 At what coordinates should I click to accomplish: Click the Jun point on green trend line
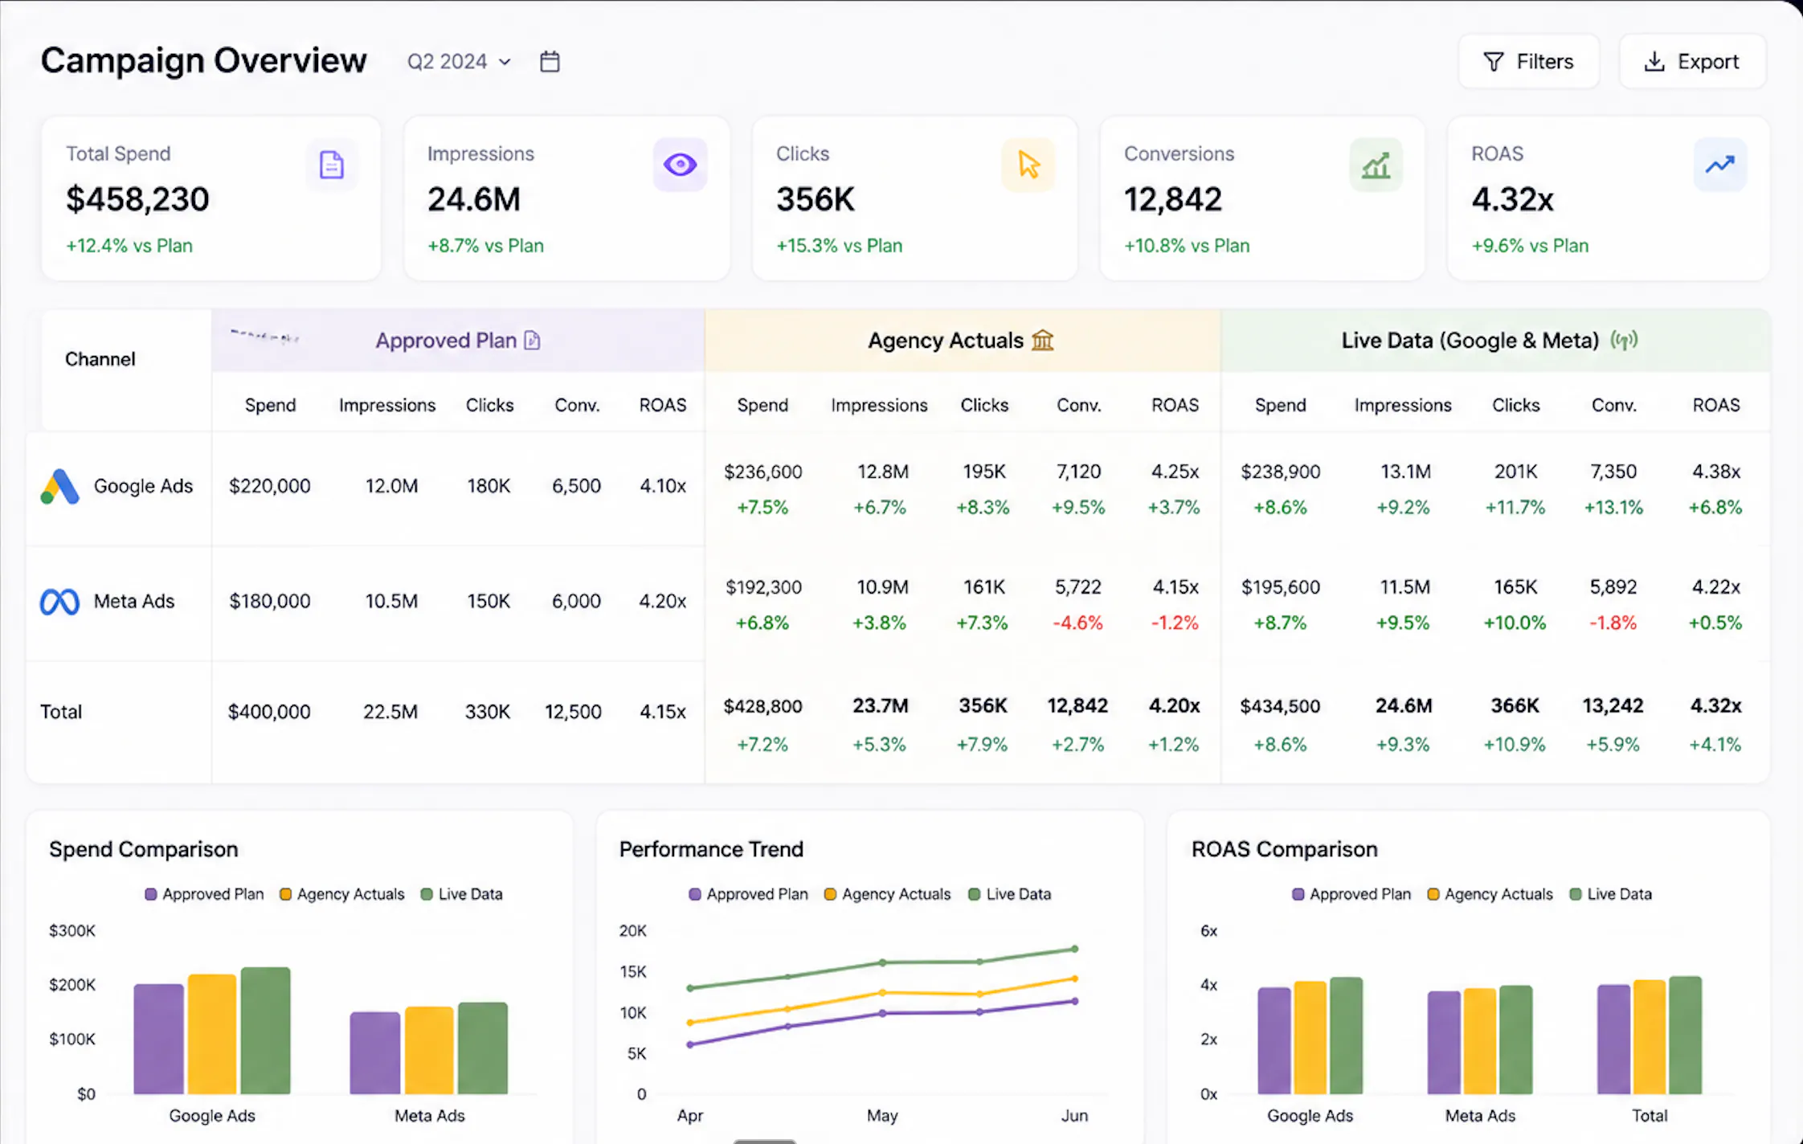[1075, 949]
